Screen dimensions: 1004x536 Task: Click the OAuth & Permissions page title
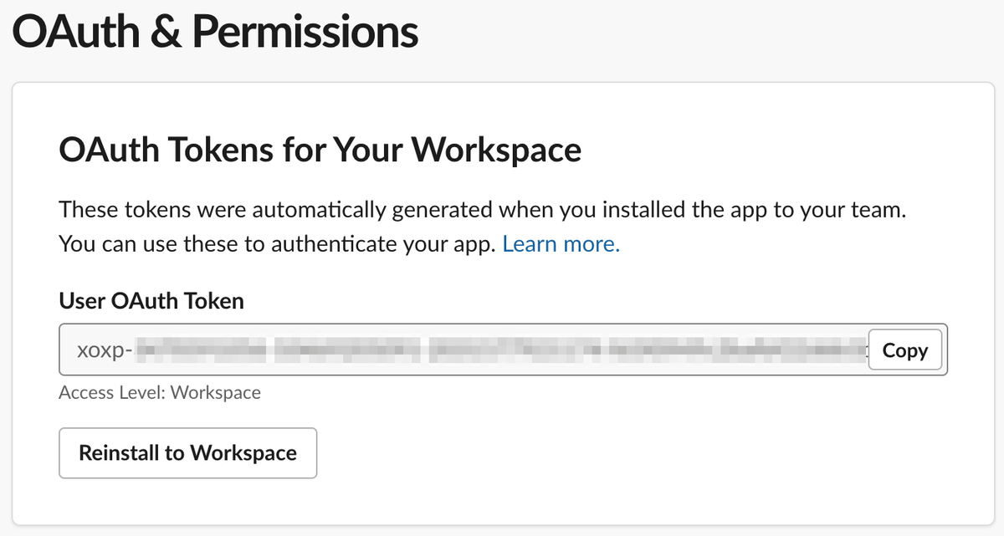215,34
